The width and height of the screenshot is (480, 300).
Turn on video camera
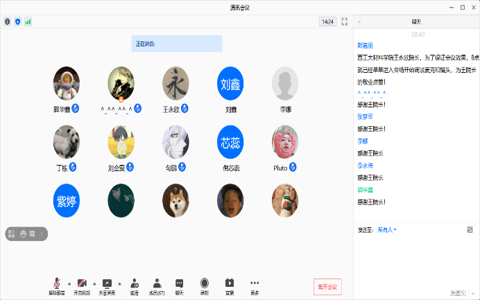pyautogui.click(x=82, y=285)
